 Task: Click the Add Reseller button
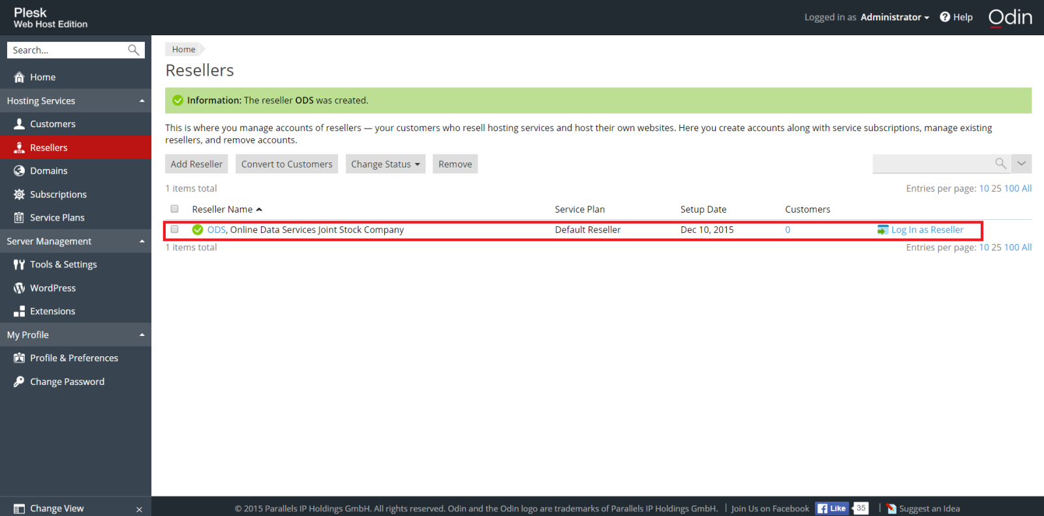pos(196,164)
